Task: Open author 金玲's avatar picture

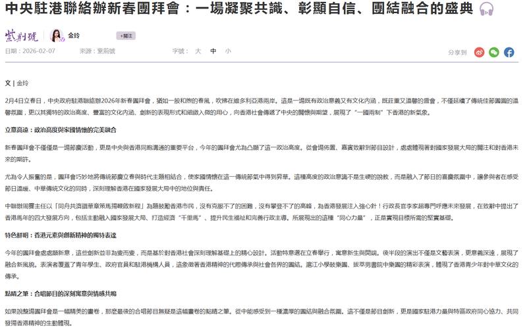Action: [57, 35]
